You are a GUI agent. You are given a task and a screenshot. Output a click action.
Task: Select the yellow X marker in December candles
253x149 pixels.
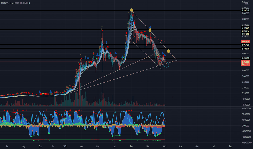pos(158,55)
